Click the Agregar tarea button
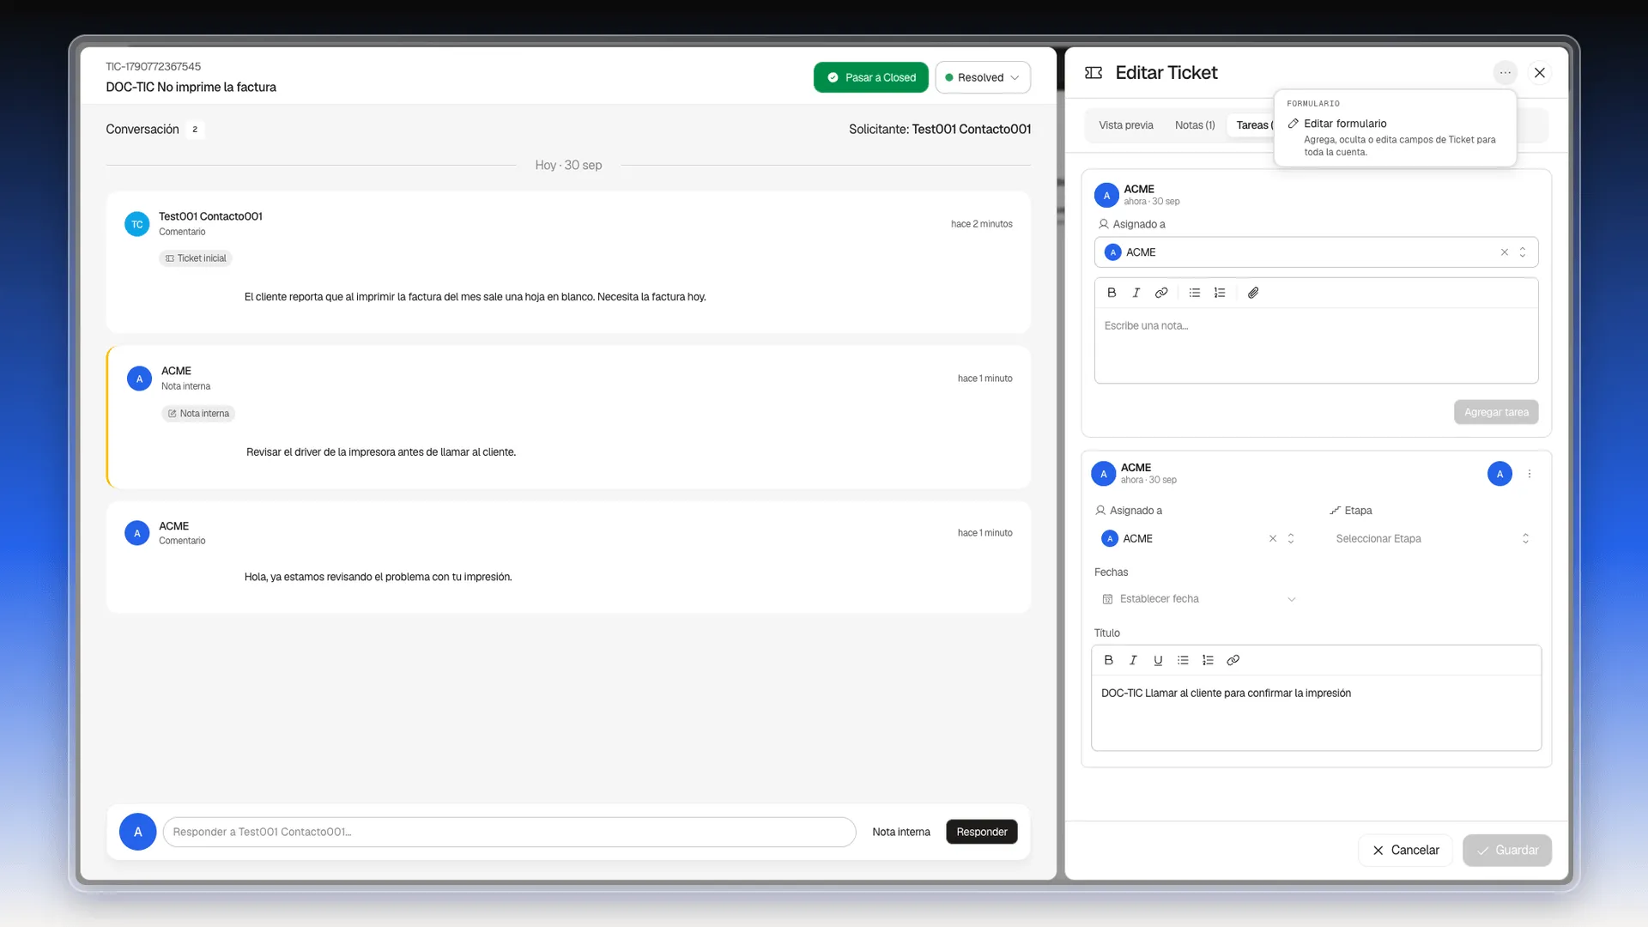Viewport: 1648px width, 927px height. click(1496, 412)
